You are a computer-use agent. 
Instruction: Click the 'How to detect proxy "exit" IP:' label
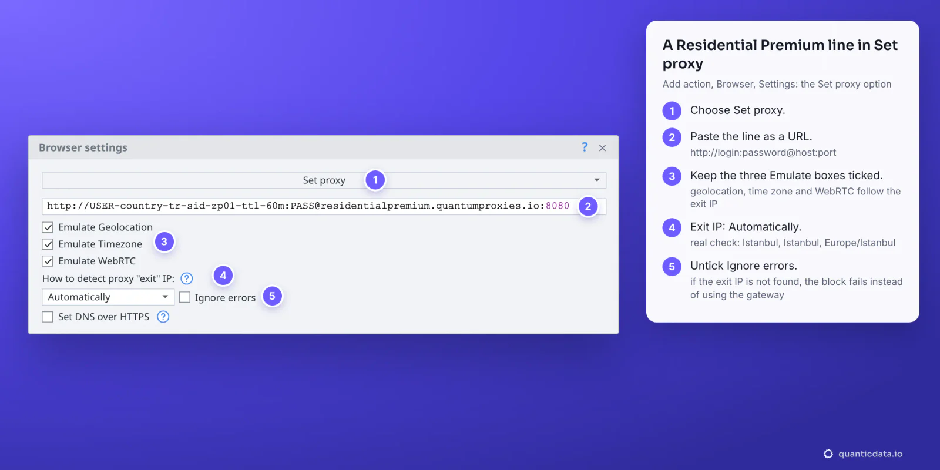[108, 278]
